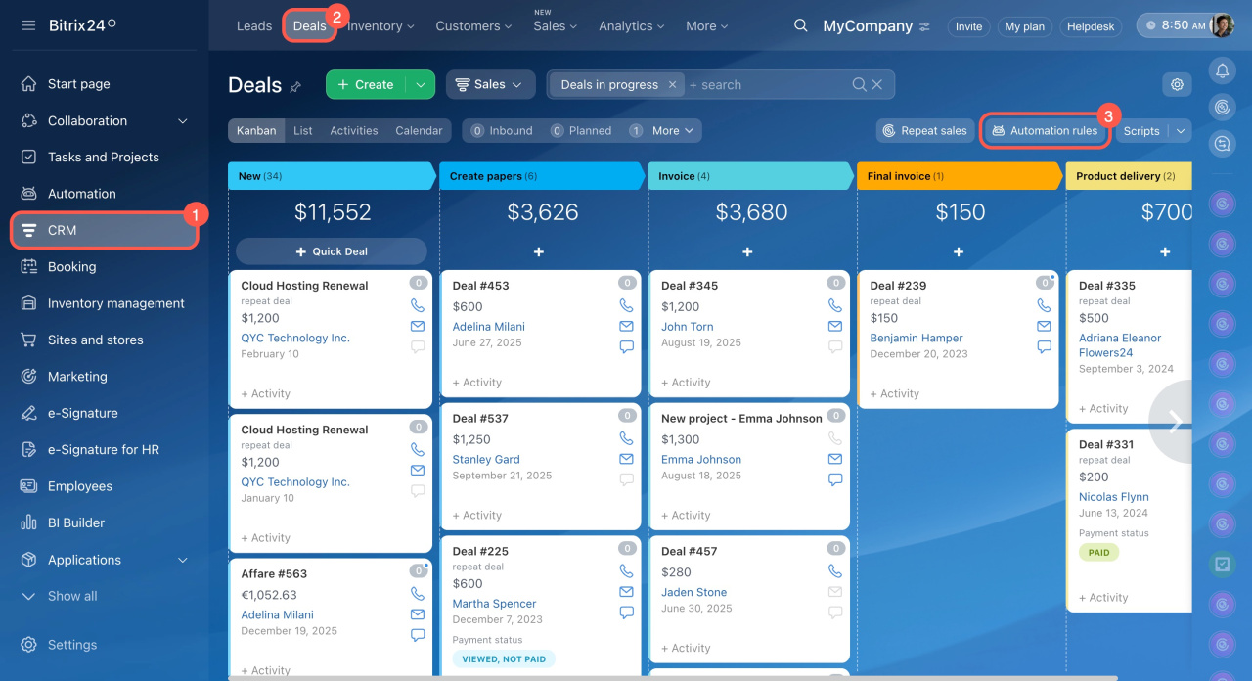The image size is (1252, 681).
Task: Switch to Calendar view
Action: point(419,131)
